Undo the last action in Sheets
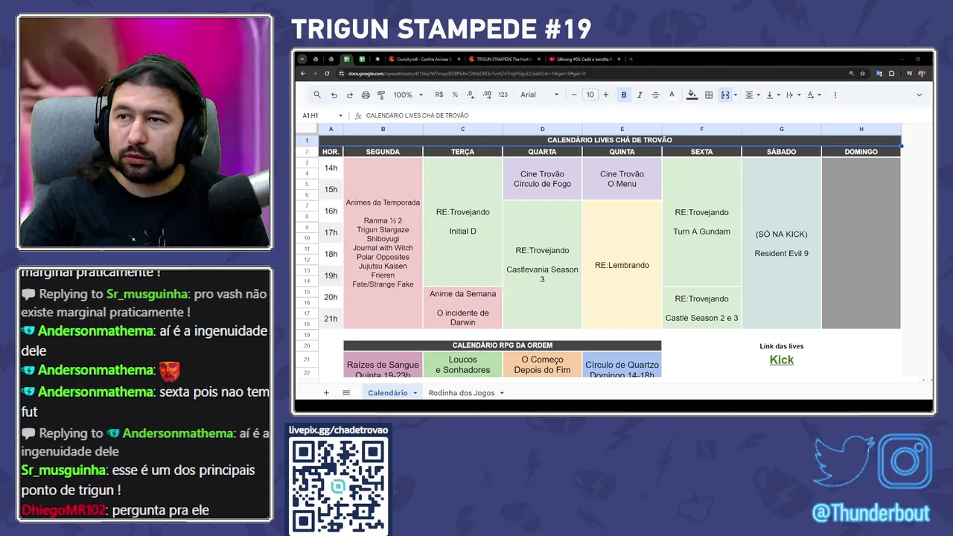Image resolution: width=953 pixels, height=536 pixels. tap(334, 95)
